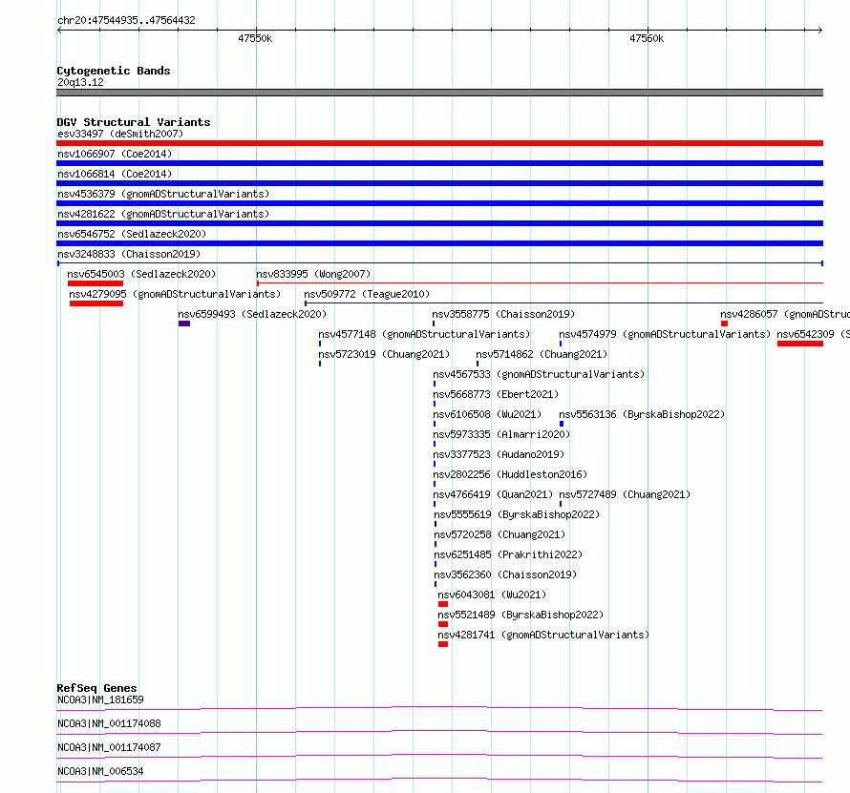Image resolution: width=850 pixels, height=793 pixels.
Task: Open nsv6599493 (Sedlazeck2020) label
Action: pos(252,314)
